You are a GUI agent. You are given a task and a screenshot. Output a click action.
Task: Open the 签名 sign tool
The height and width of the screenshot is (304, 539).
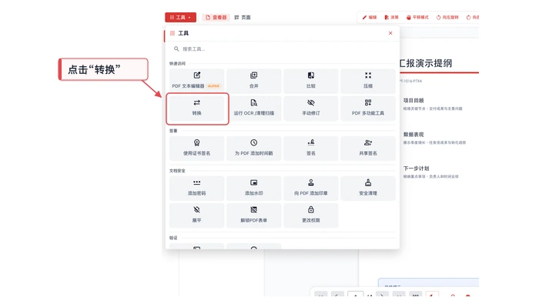(x=311, y=148)
